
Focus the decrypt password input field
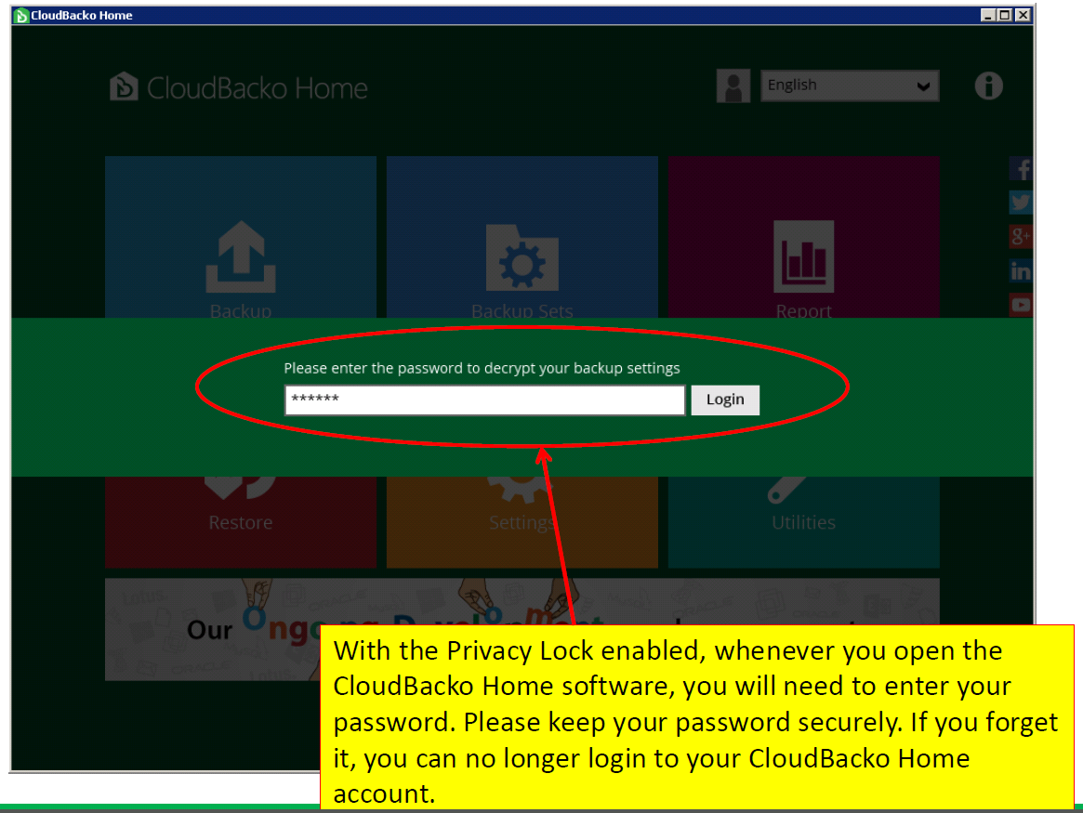click(x=484, y=400)
